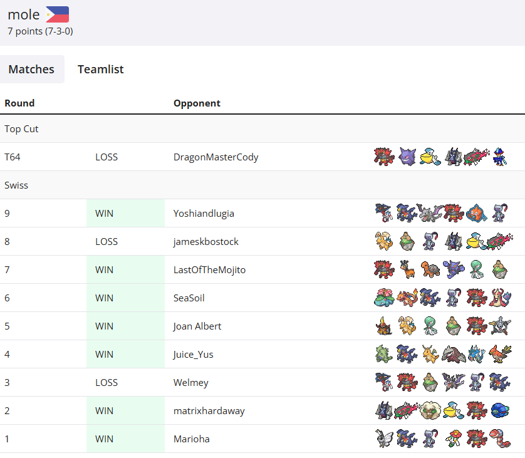525x458 pixels.
Task: Click Orbeetle icon in matrixhardaway's team
Action: click(499, 410)
